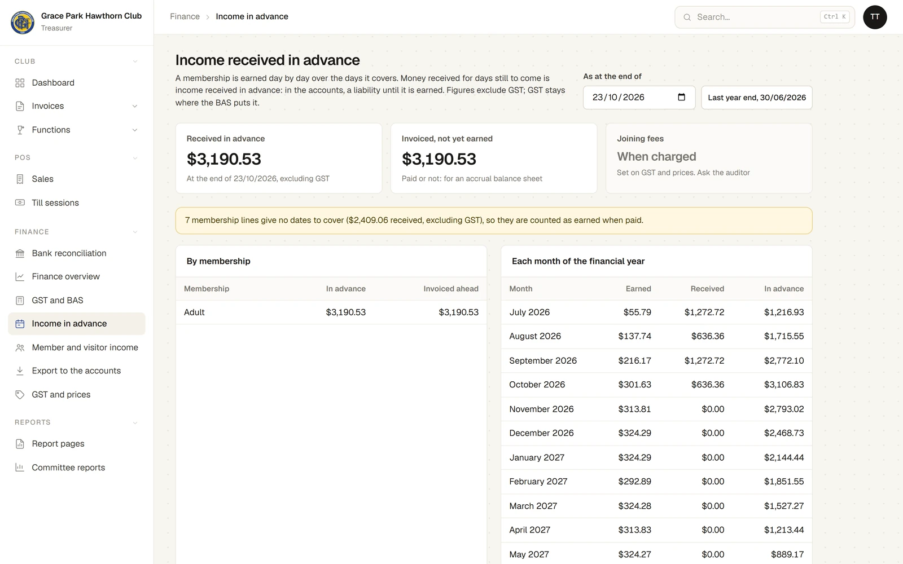The height and width of the screenshot is (564, 903).
Task: Click the November 2026 row
Action: [656, 409]
